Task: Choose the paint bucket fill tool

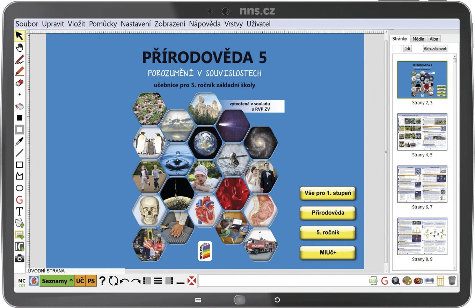Action: [20, 106]
